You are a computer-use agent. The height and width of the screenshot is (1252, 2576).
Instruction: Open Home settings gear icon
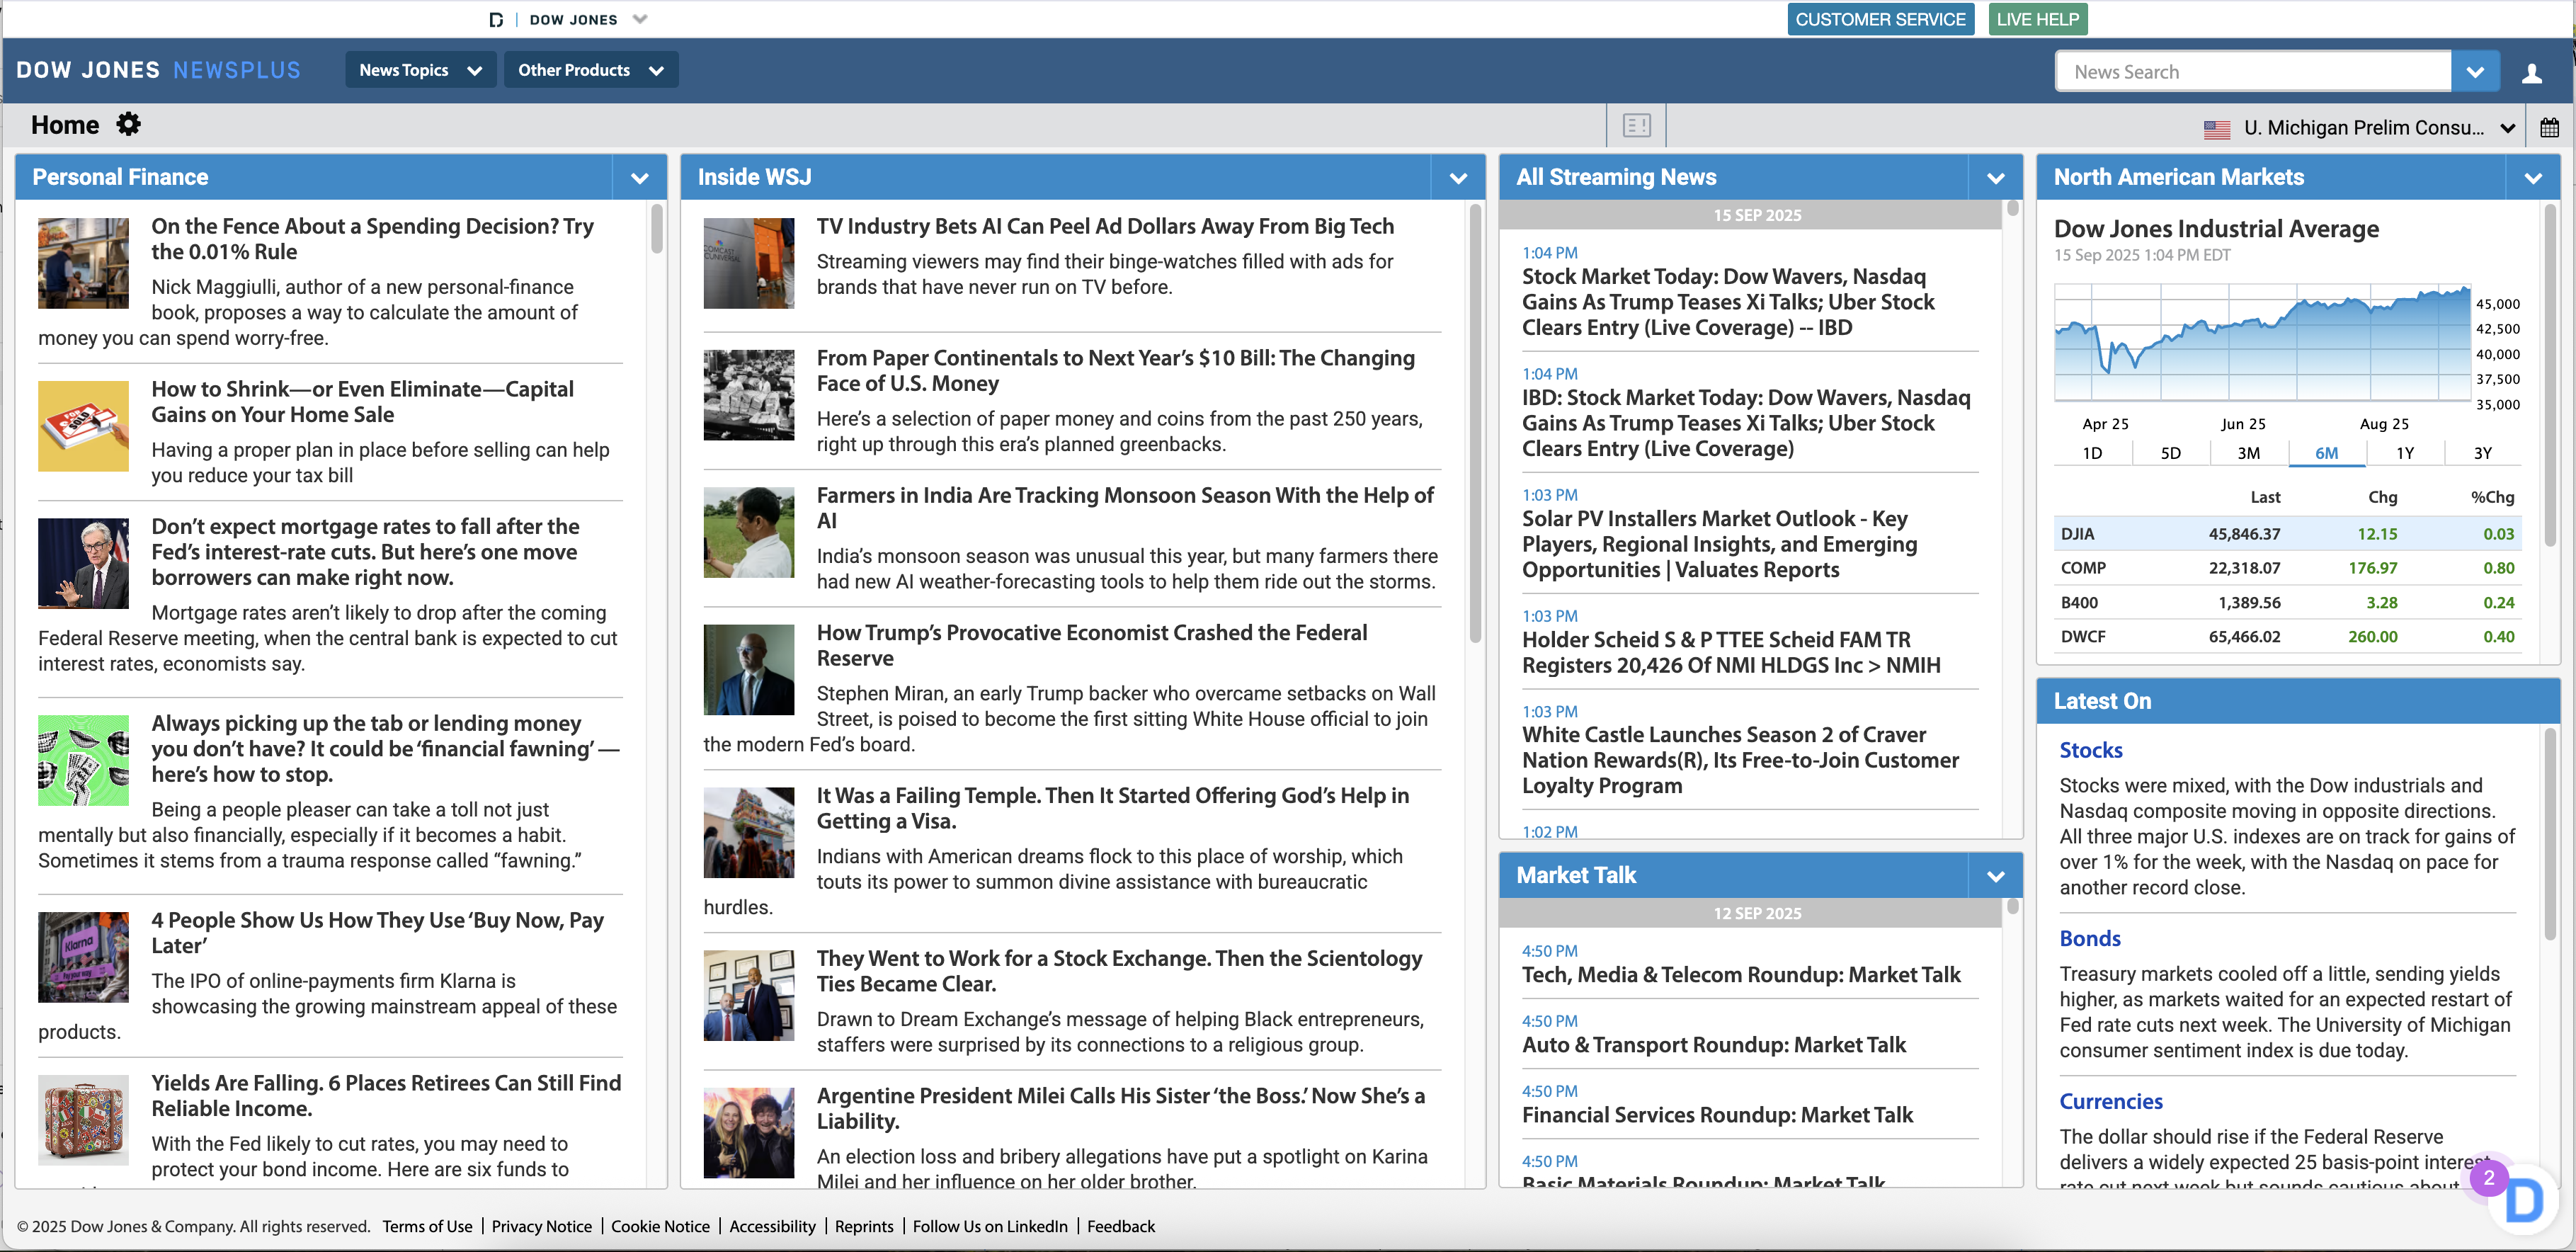tap(128, 124)
